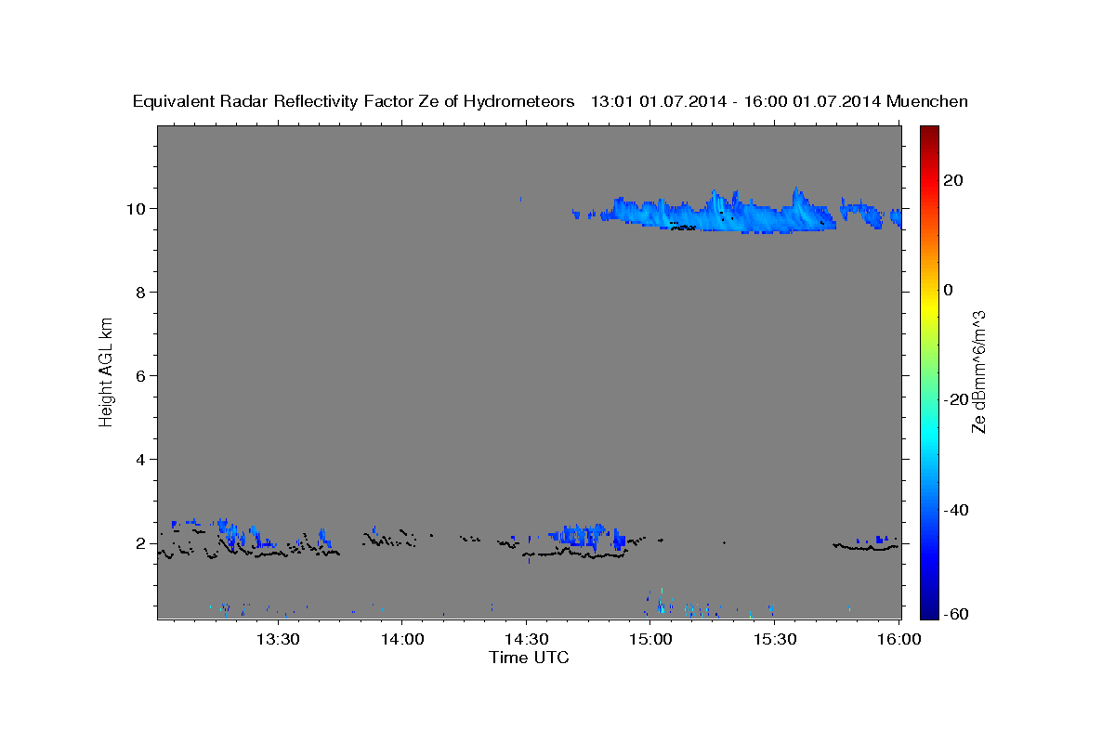Click the 14:00 time tick label
Image resolution: width=1115 pixels, height=743 pixels.
401,639
